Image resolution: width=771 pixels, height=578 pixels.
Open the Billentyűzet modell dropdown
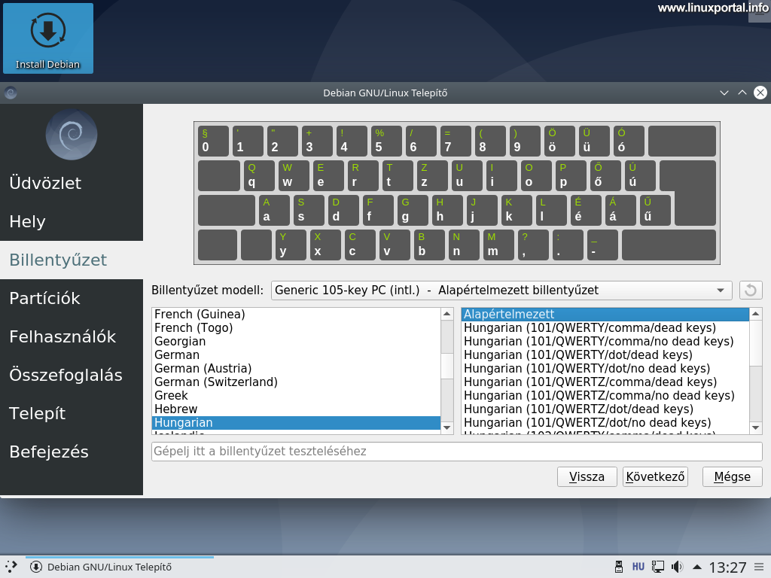(501, 290)
